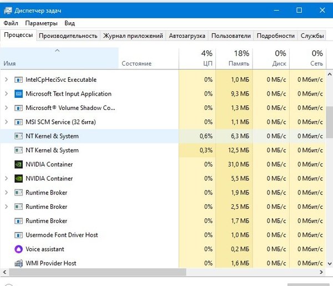333x286 pixels.
Task: Click the Voice assistant process icon
Action: pyautogui.click(x=17, y=249)
